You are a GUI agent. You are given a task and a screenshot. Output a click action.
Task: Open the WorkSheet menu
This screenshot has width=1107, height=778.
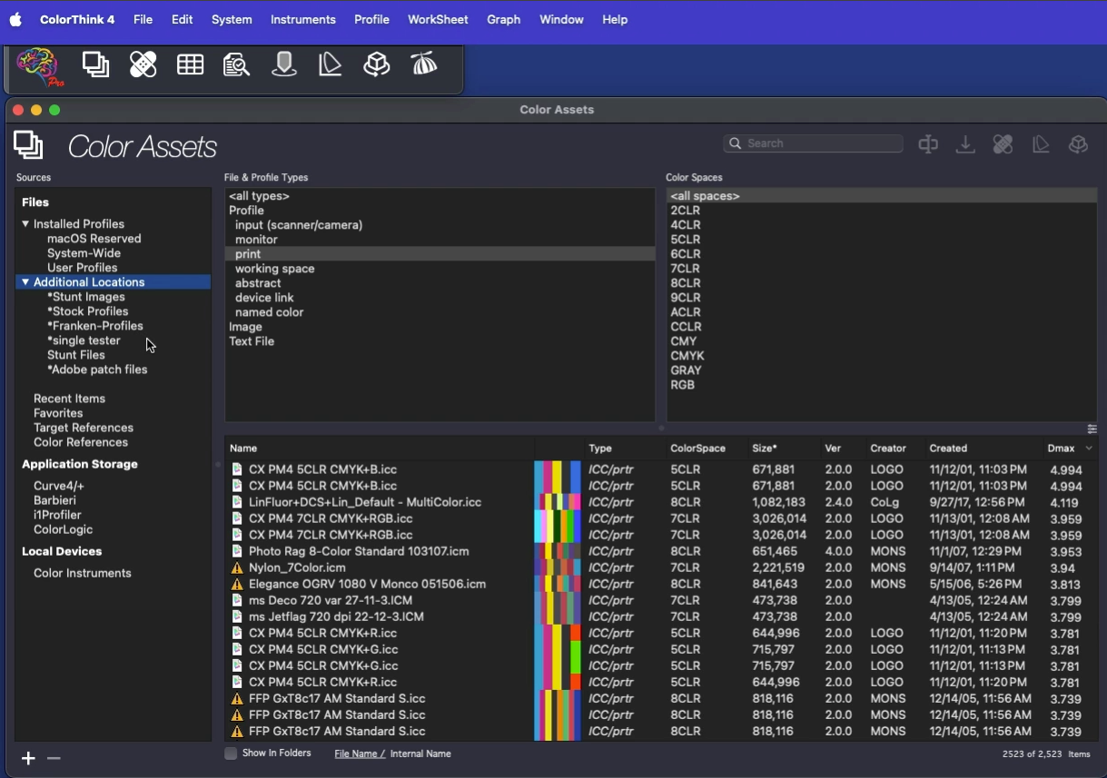click(x=438, y=19)
